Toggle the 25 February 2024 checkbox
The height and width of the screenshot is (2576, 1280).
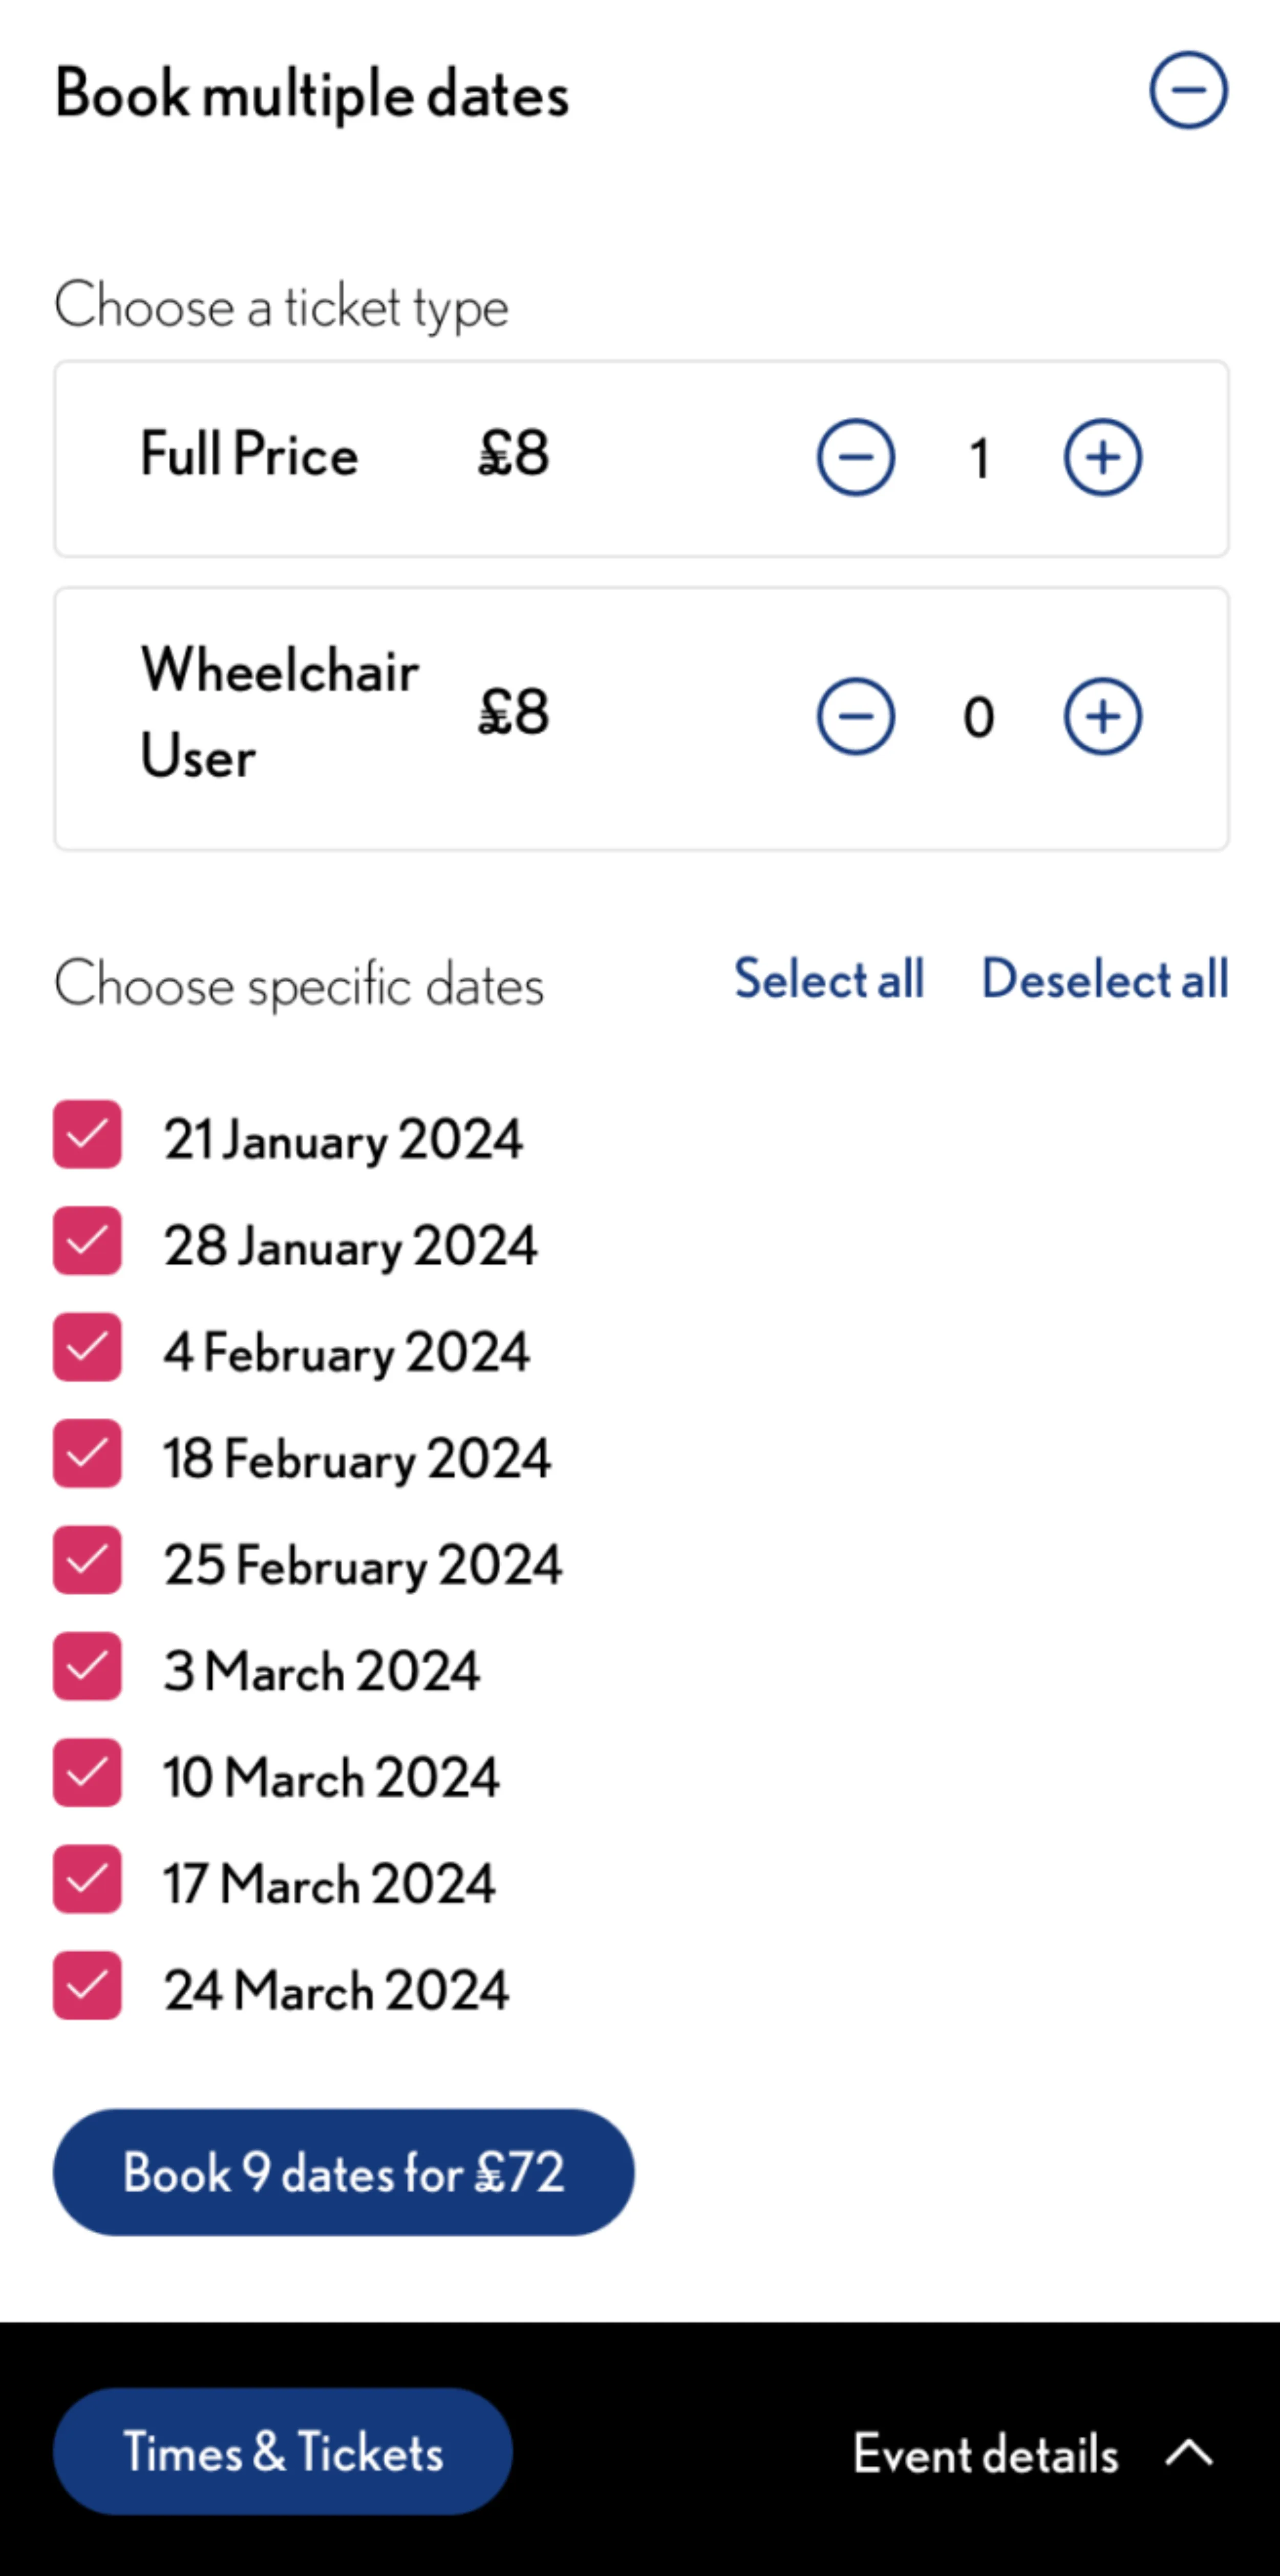point(88,1560)
